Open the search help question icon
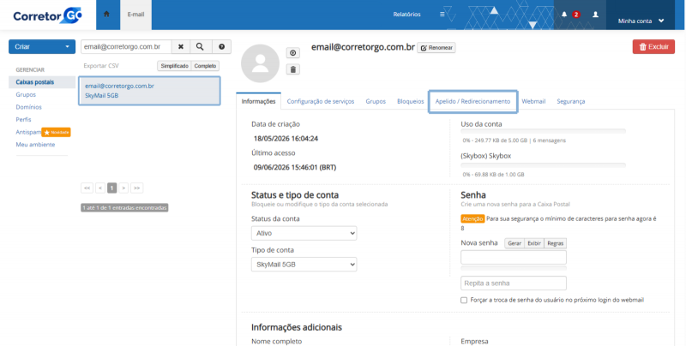 coord(221,46)
